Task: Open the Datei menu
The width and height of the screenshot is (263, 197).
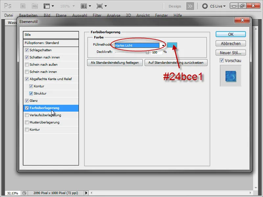Action: 9,15
